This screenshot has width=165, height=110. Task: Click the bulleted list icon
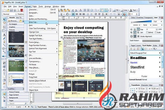88,14
